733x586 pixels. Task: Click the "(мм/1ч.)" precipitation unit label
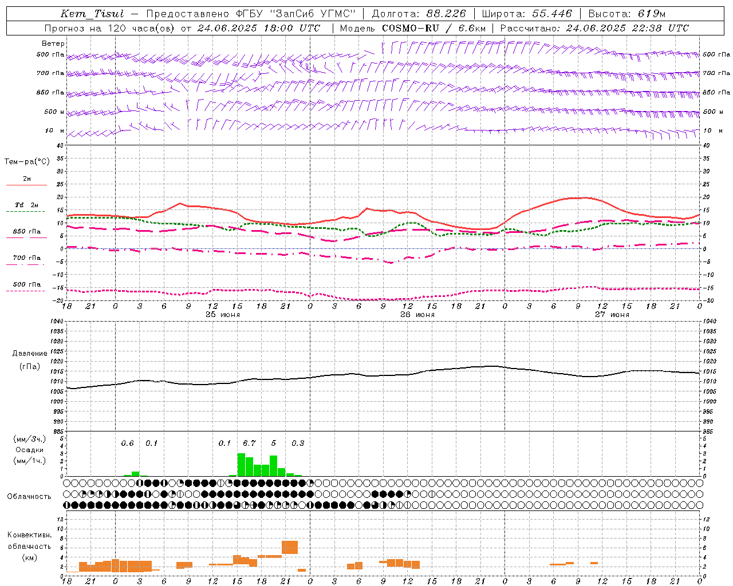pos(30,461)
